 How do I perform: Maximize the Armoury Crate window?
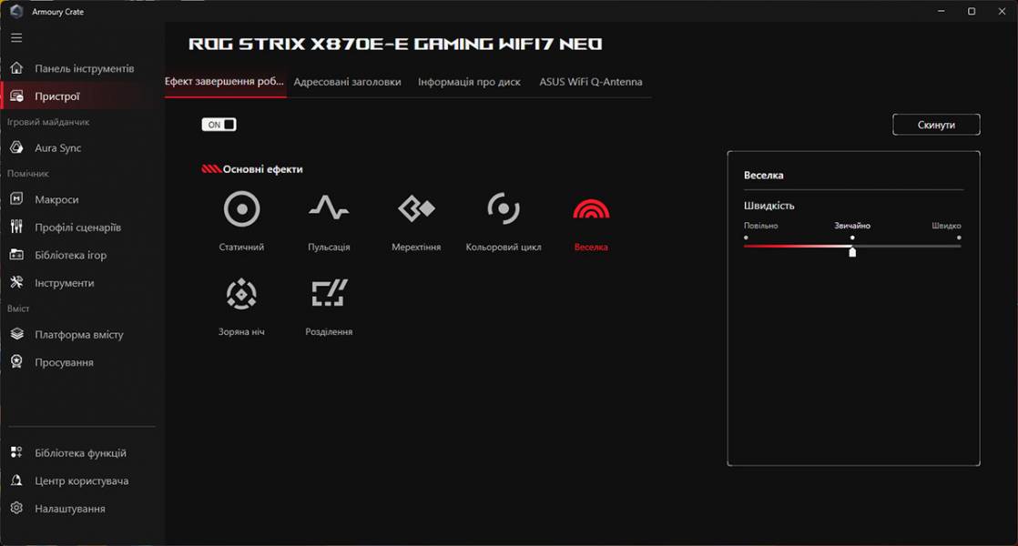(972, 11)
